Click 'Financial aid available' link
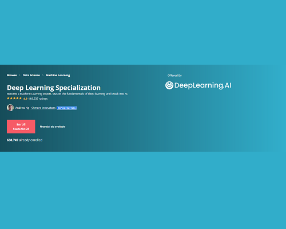This screenshot has height=229, width=286. (x=53, y=127)
